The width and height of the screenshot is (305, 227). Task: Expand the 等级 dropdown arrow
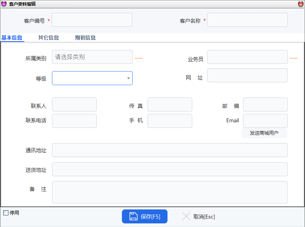coord(128,78)
